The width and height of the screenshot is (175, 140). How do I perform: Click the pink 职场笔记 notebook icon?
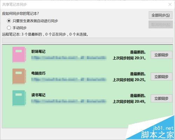[x=19, y=55]
